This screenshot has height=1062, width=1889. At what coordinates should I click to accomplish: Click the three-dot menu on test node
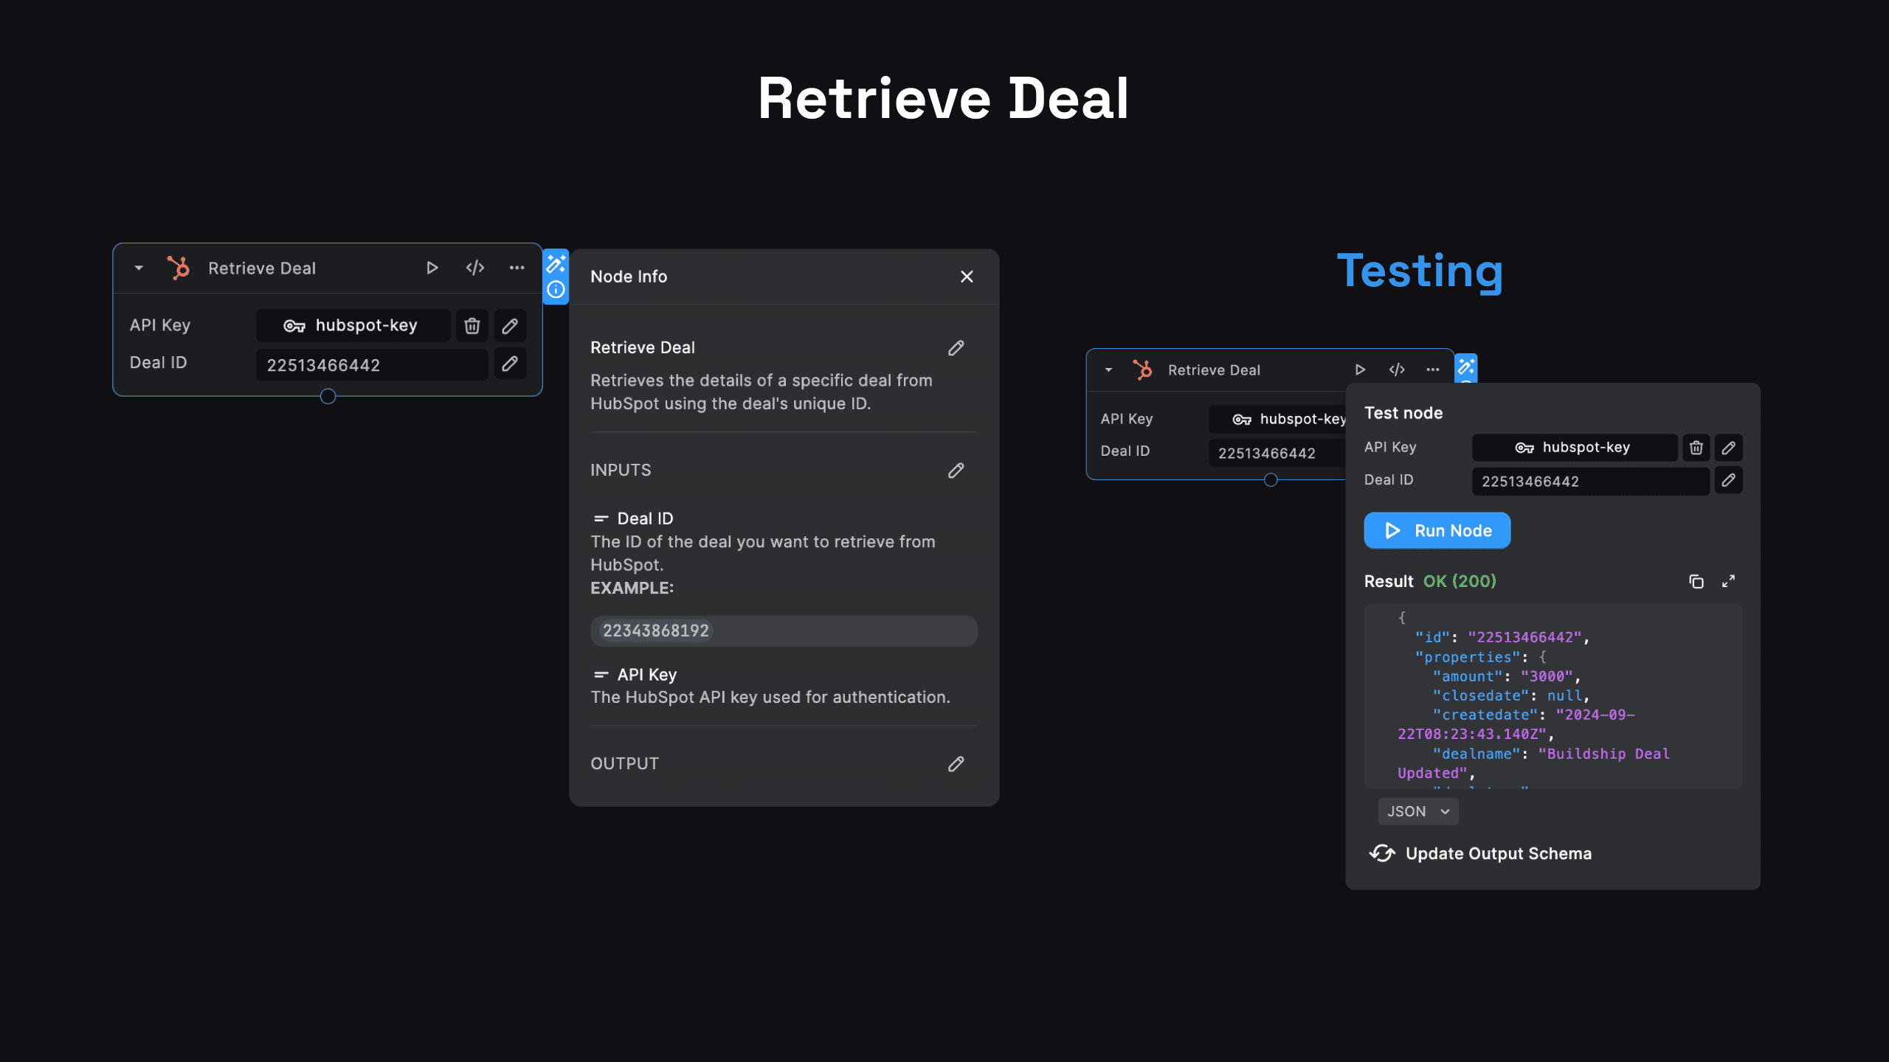click(1432, 369)
